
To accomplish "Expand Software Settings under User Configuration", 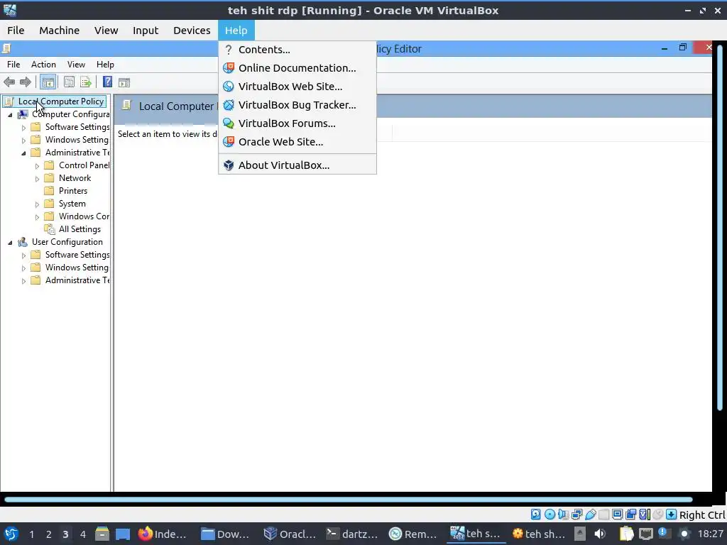I will click(23, 255).
